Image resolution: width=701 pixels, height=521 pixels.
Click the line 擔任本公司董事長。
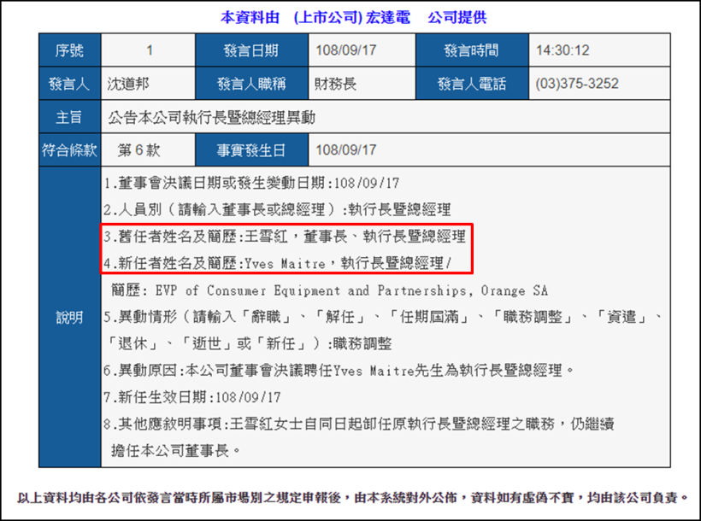(176, 450)
